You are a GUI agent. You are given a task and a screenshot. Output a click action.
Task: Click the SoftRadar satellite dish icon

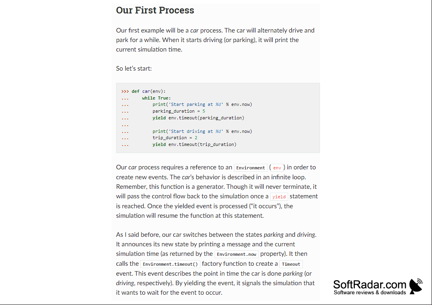click(416, 286)
